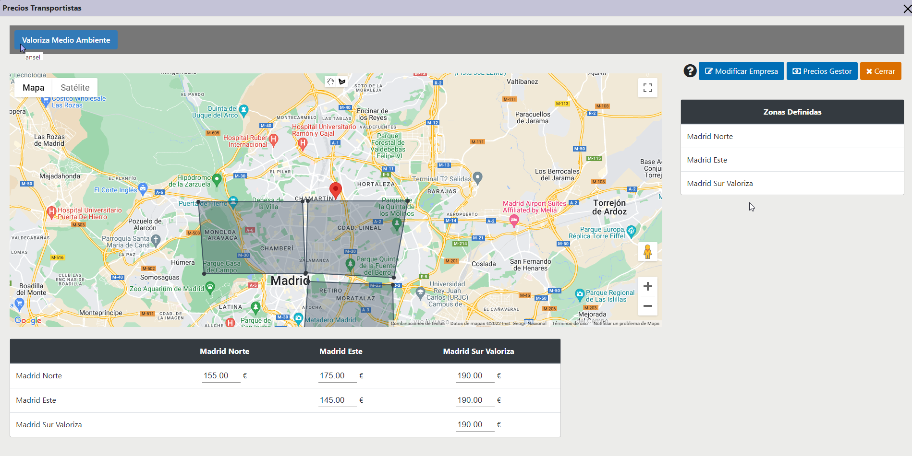Click the Street View pegman icon
The height and width of the screenshot is (456, 912).
click(x=647, y=252)
